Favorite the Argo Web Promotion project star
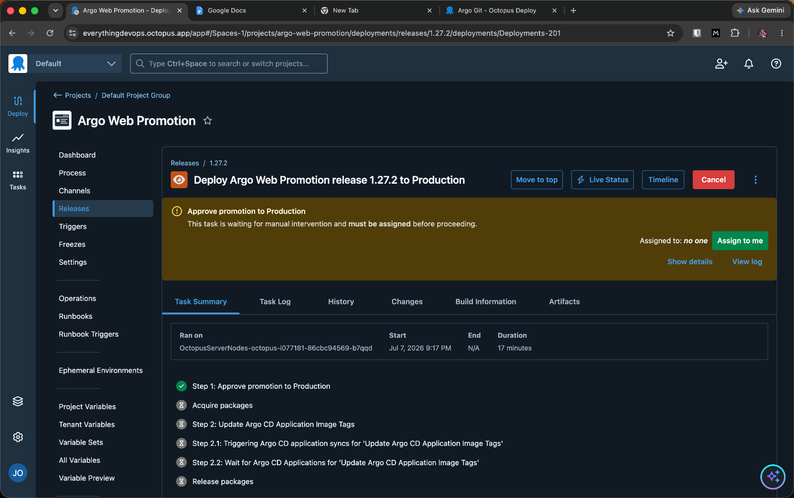This screenshot has width=794, height=498. [x=207, y=121]
